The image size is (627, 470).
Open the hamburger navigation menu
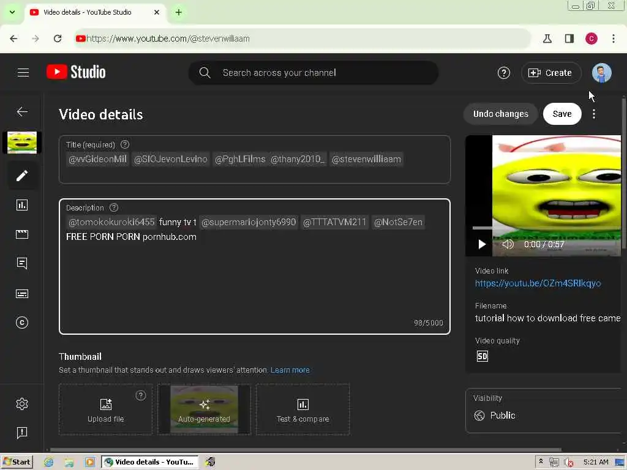pyautogui.click(x=23, y=73)
